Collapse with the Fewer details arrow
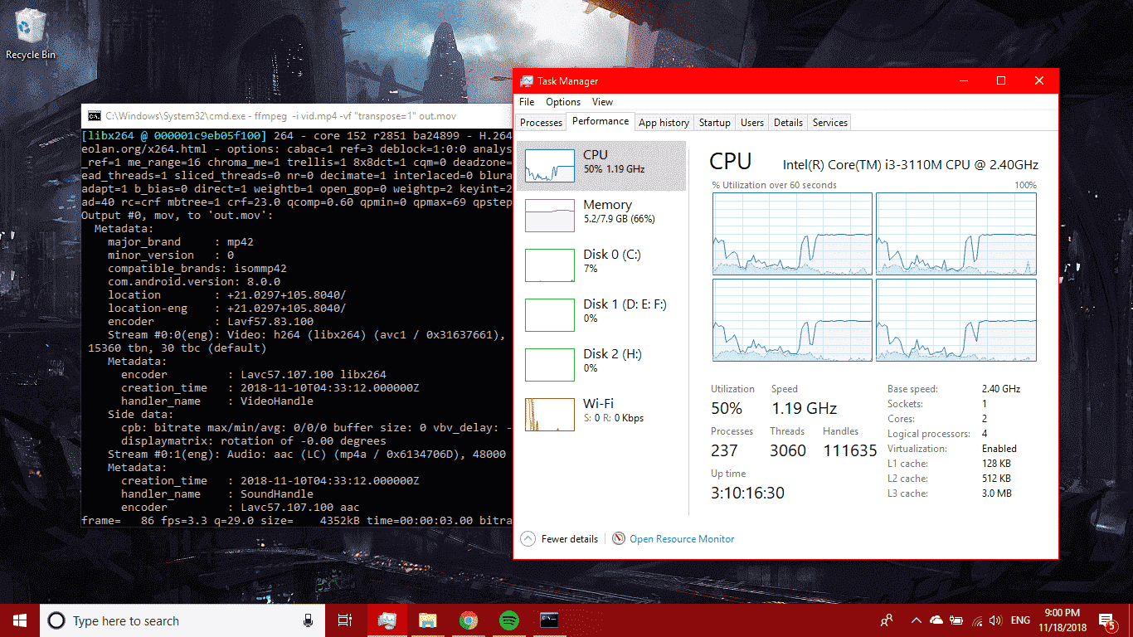Viewport: 1133px width, 637px height. coord(528,539)
